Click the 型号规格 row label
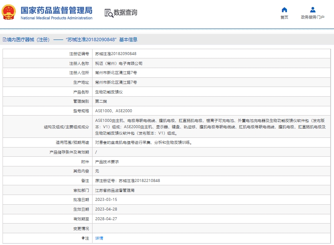 [x=81, y=111]
